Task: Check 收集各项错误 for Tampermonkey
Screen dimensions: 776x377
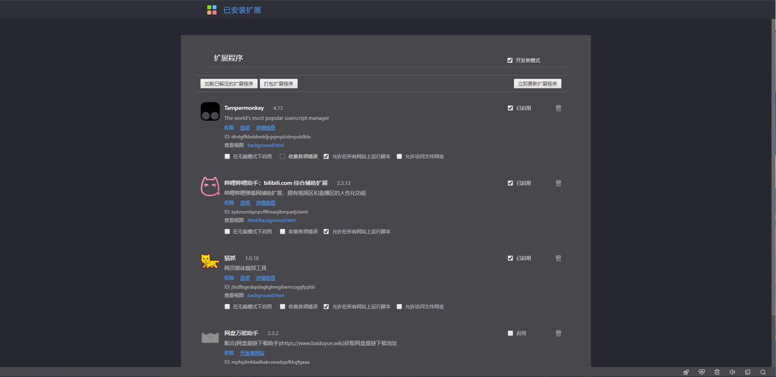Action: tap(282, 157)
